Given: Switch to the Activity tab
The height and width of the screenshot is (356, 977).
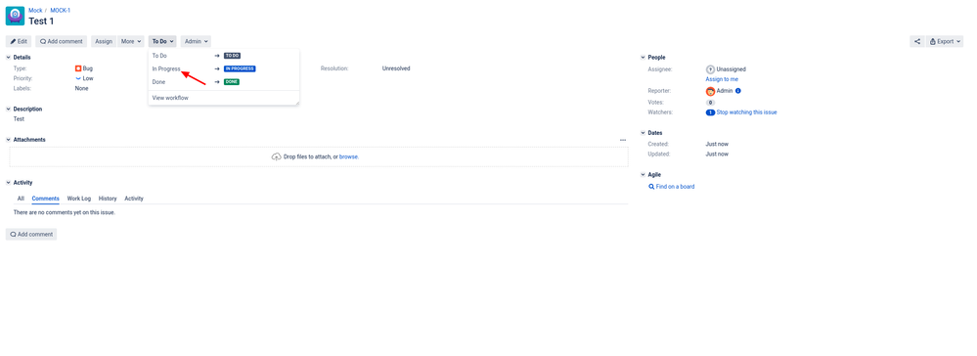Looking at the screenshot, I should (134, 199).
